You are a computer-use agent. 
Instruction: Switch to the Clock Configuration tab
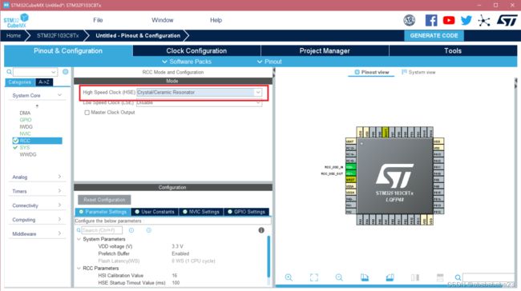[x=196, y=50]
